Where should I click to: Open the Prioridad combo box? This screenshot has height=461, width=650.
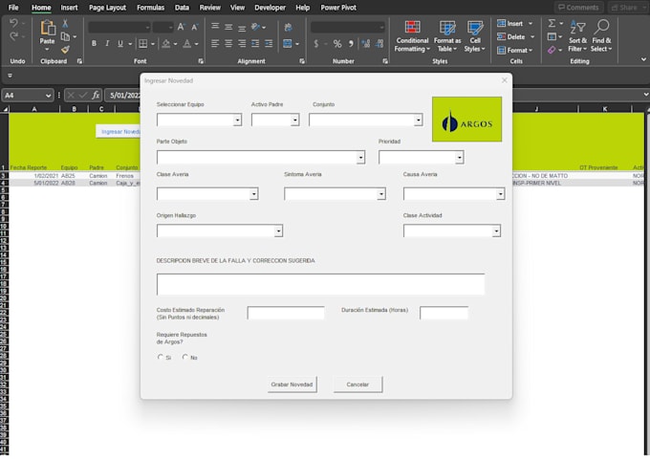tap(459, 158)
